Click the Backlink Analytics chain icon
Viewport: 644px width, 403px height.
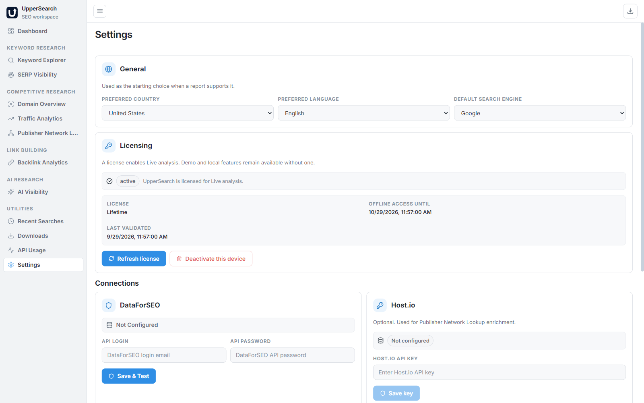[x=11, y=162]
